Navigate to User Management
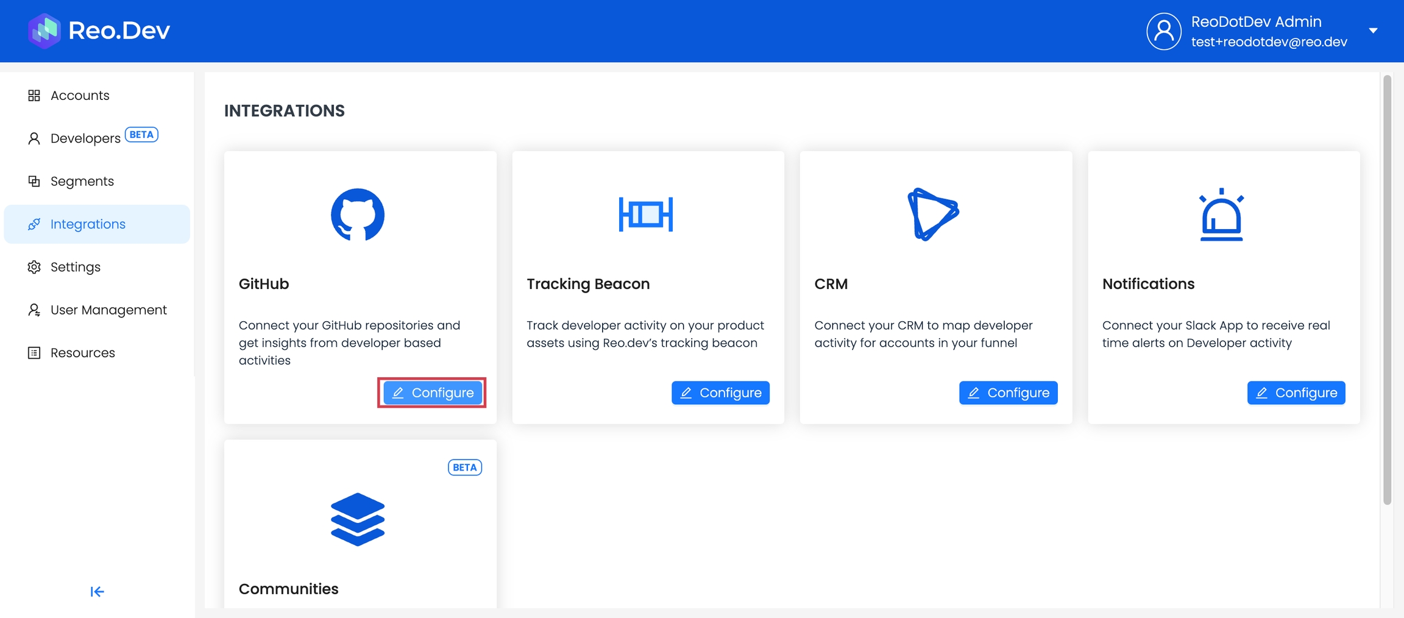Image resolution: width=1404 pixels, height=618 pixels. click(x=108, y=310)
